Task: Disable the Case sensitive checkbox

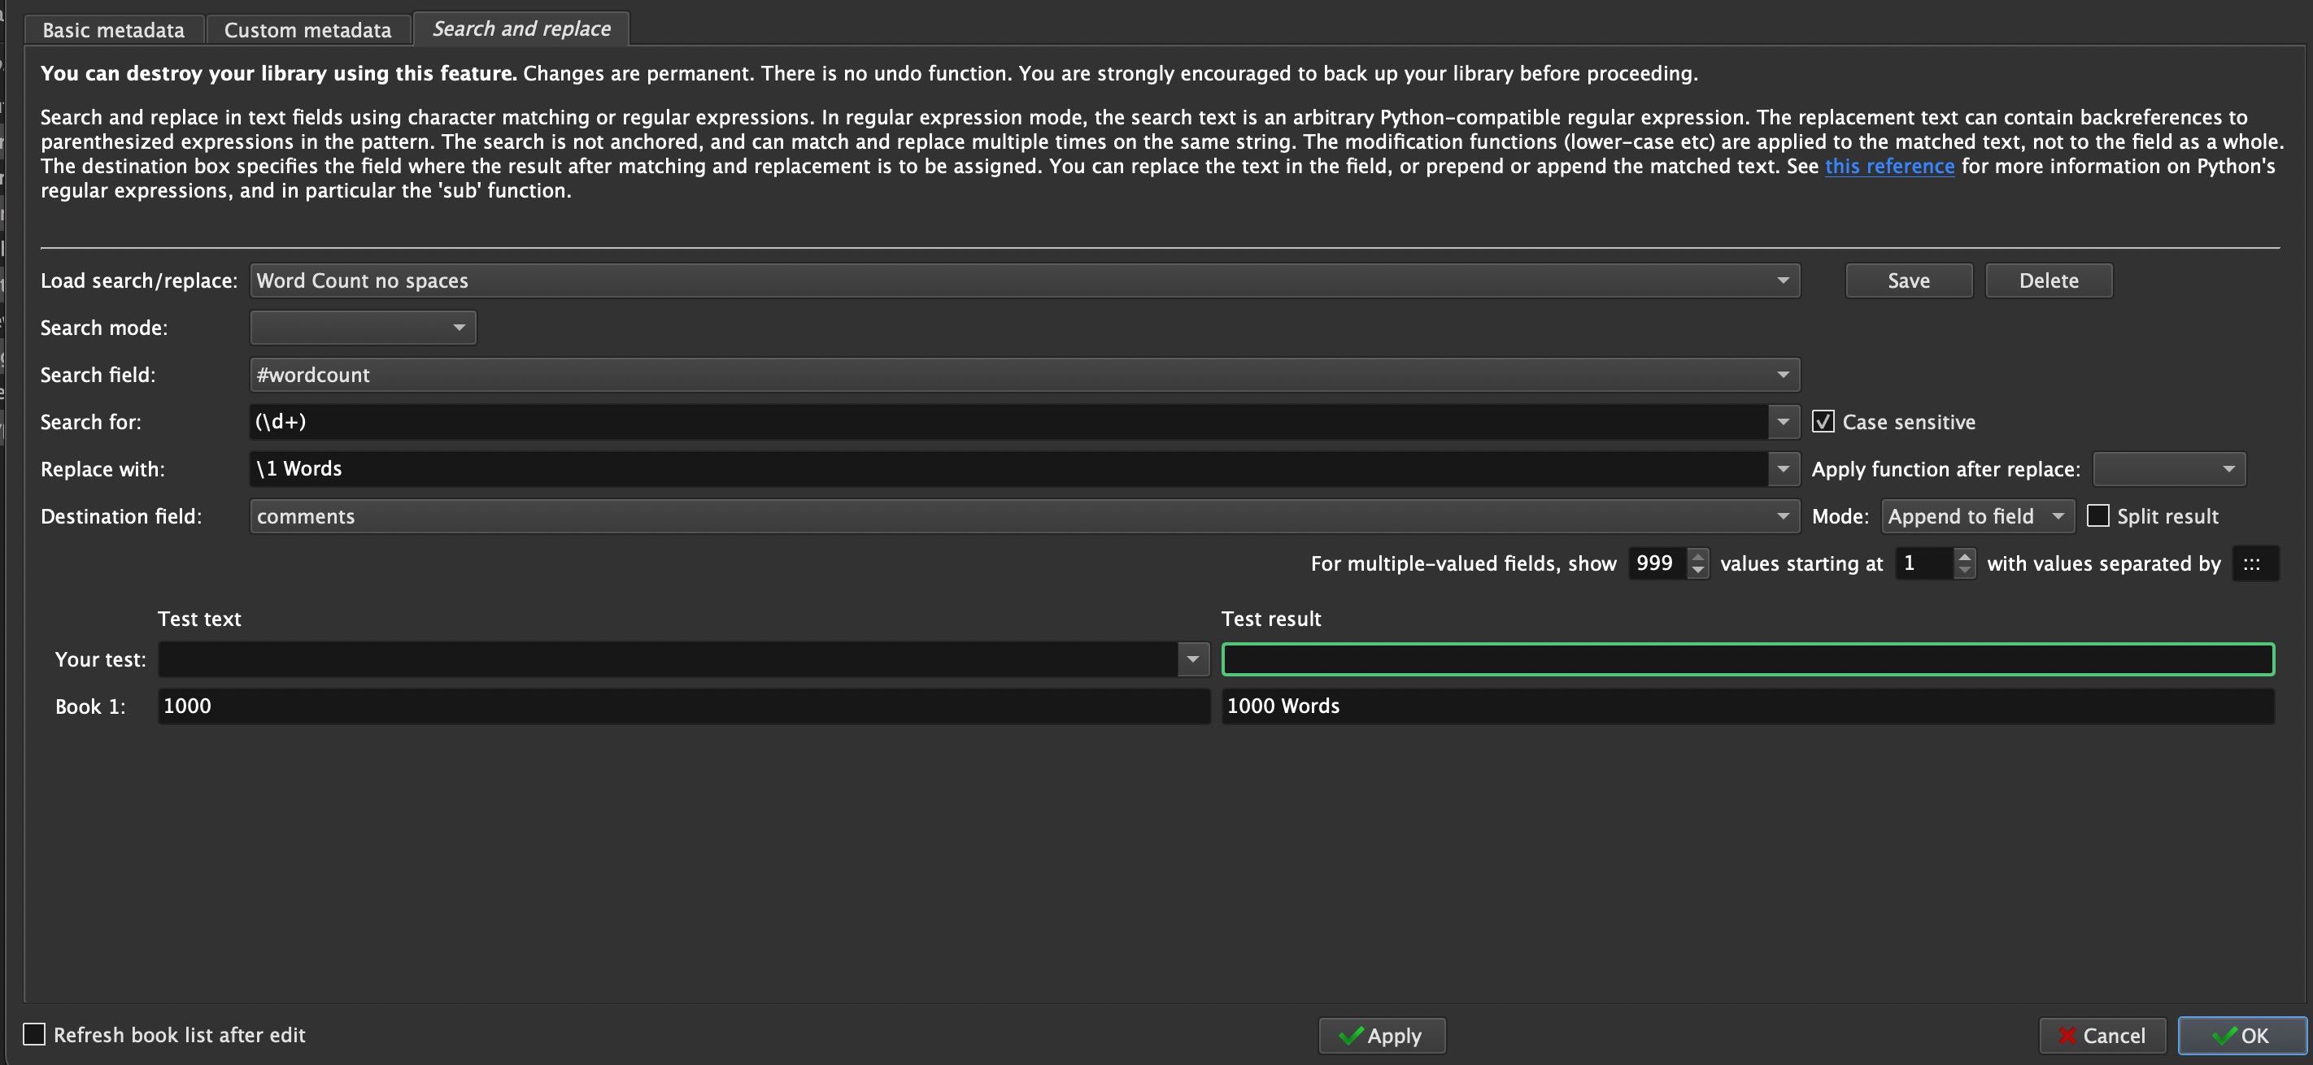Action: (1823, 422)
